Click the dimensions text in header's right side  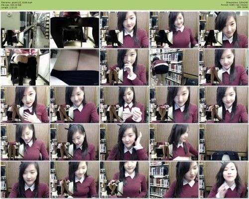237,2
